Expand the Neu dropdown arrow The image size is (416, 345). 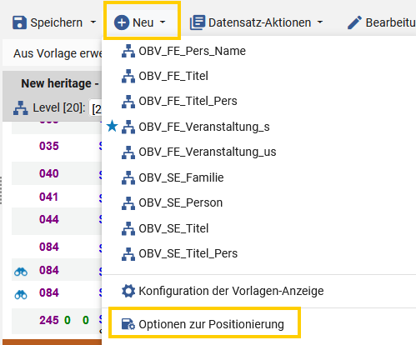click(x=163, y=22)
